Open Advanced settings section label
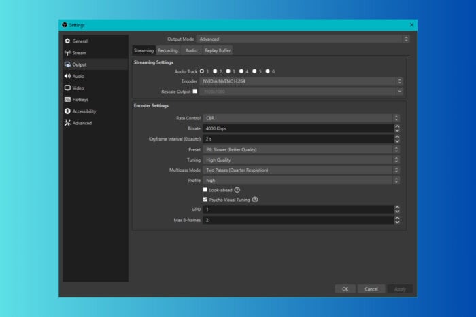476x317 pixels. tap(82, 123)
